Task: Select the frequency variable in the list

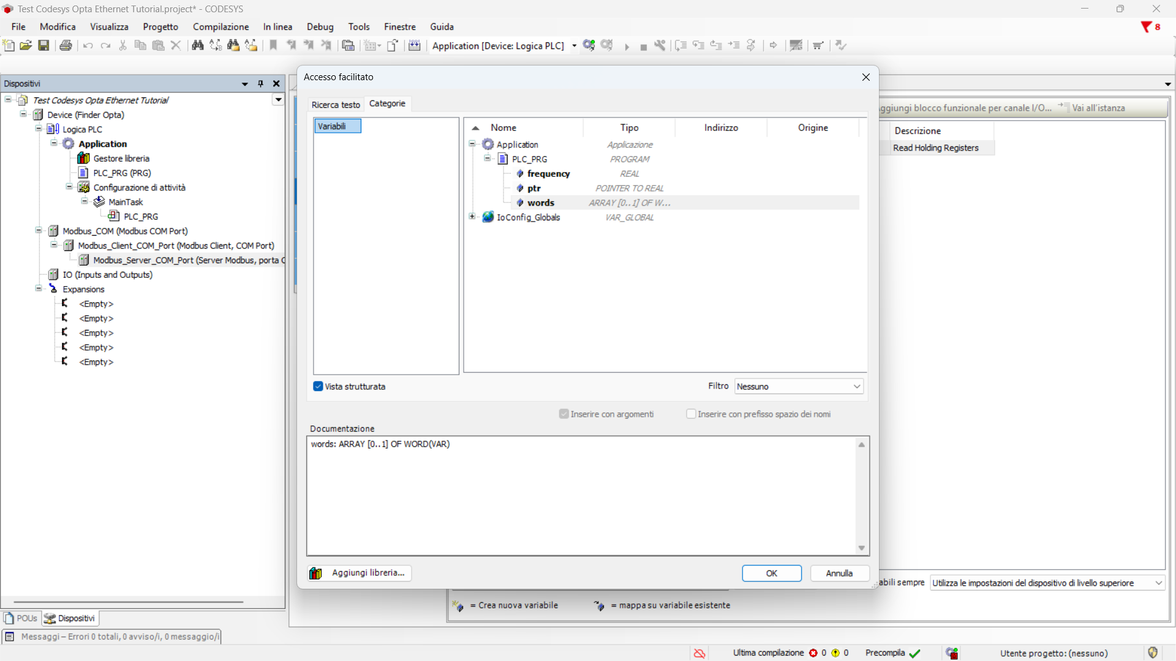Action: pos(548,174)
